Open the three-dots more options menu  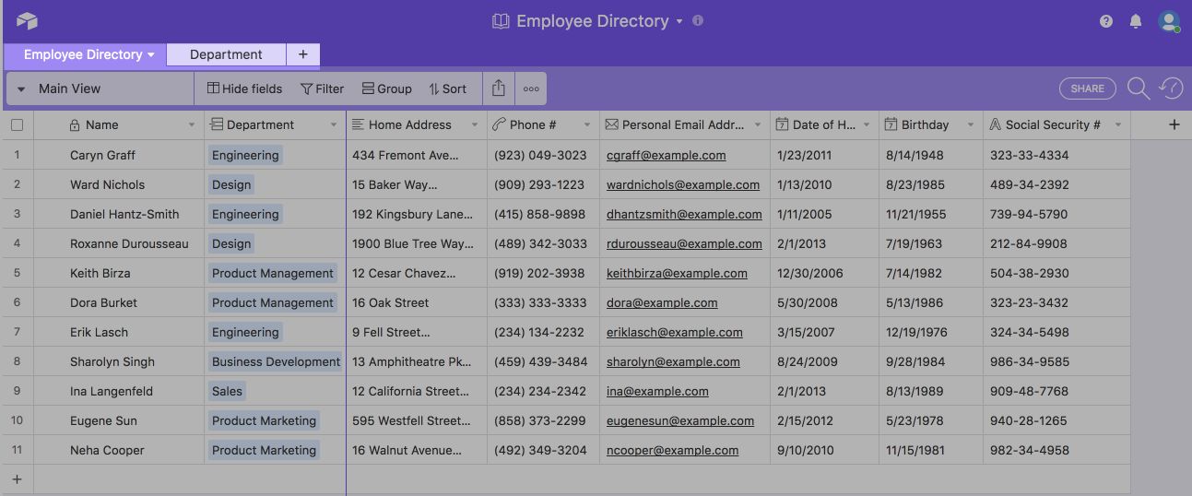531,89
